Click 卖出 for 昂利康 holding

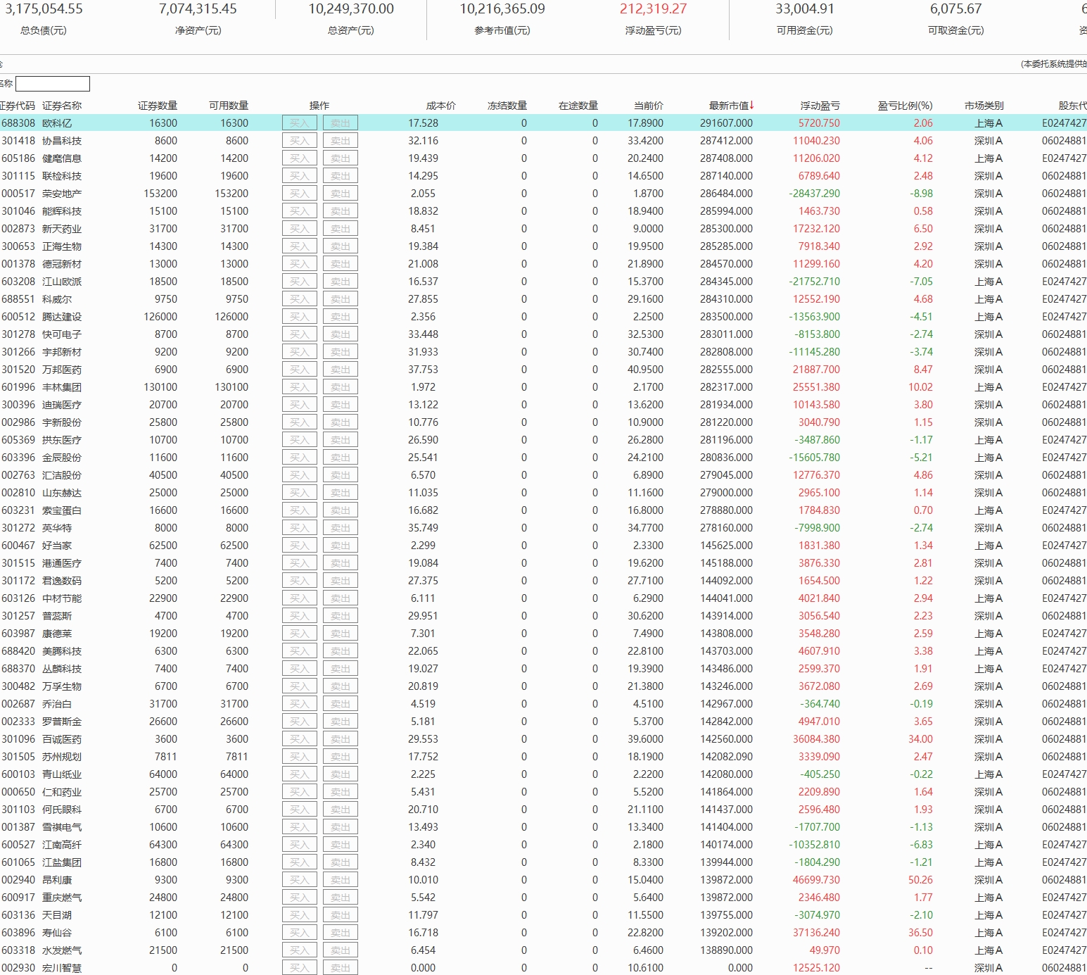(x=340, y=880)
